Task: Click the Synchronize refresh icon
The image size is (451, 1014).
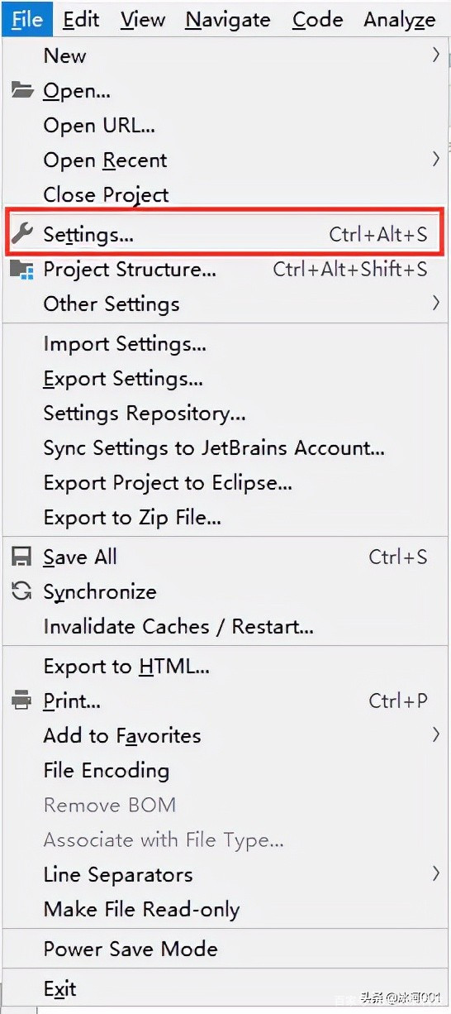Action: [21, 591]
